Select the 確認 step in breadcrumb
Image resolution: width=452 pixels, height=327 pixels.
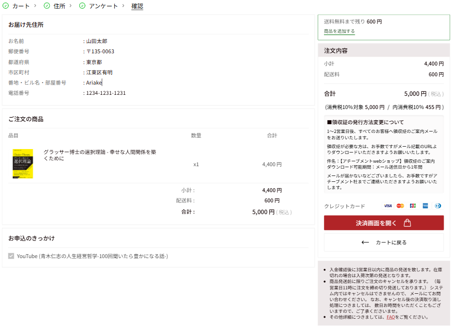[x=137, y=6]
